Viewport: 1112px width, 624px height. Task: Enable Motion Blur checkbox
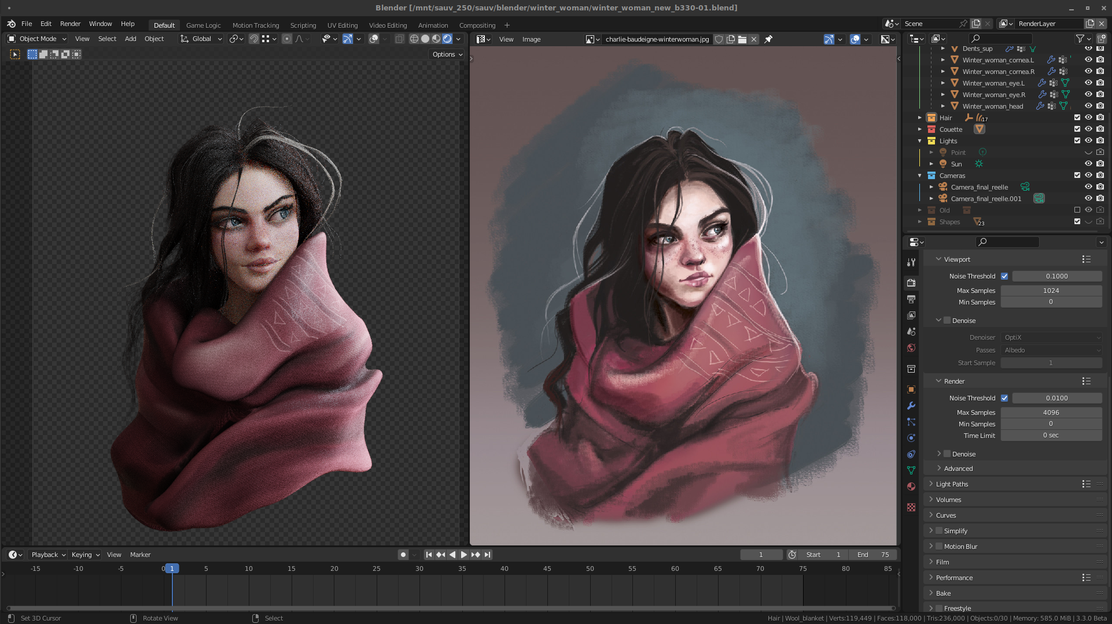click(939, 547)
